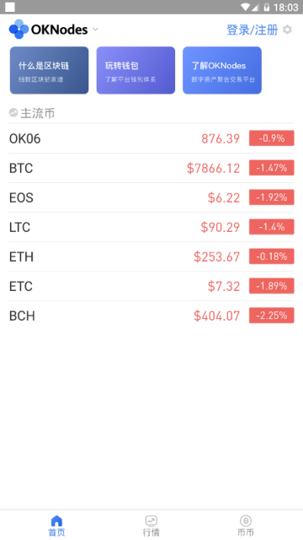
Task: Open the 行情 market chart icon
Action: [151, 521]
